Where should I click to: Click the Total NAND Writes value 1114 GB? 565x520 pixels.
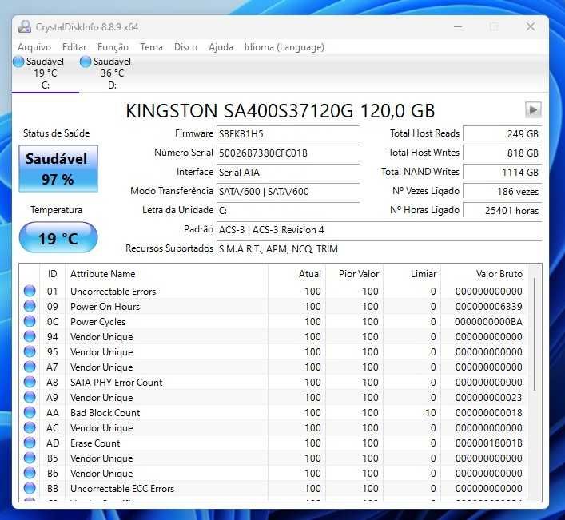click(503, 172)
